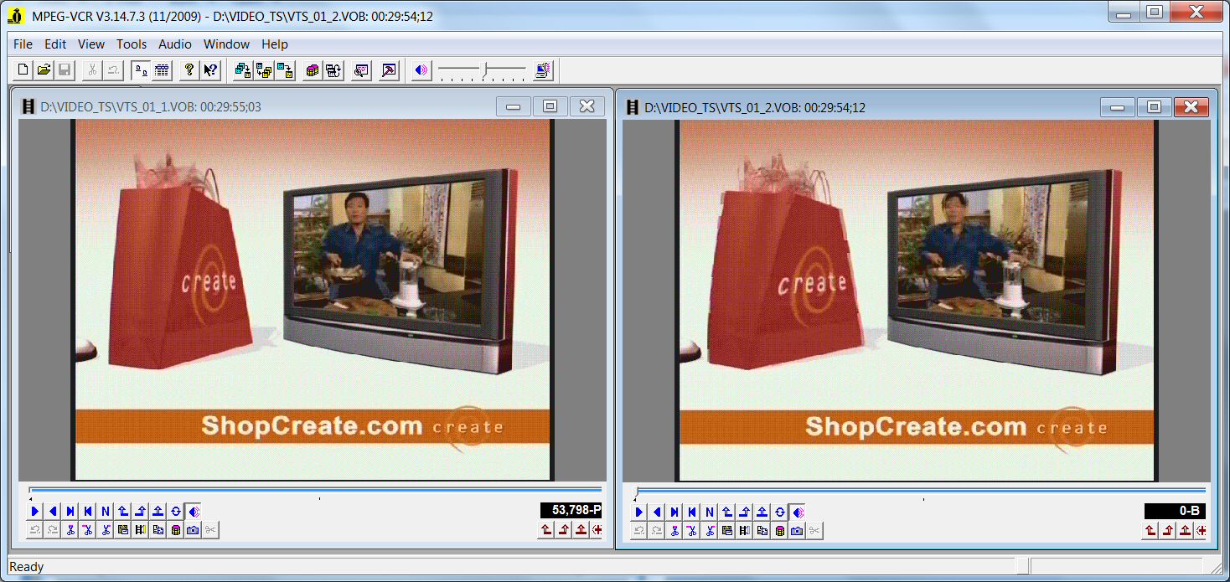Viewport: 1230px width, 582px height.
Task: Step to previous frame in VTS_01_1.VOB window
Action: coord(88,511)
